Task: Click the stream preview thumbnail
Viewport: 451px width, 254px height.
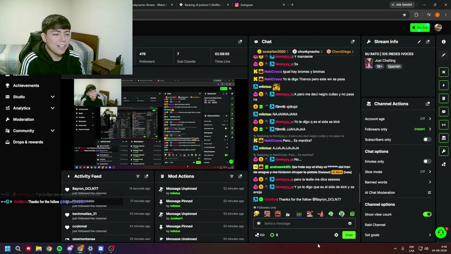Action: 154,124
